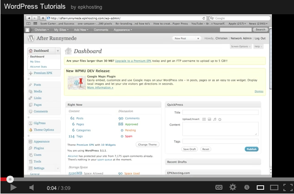Click the Theme Options icon in sidebar

(30, 130)
